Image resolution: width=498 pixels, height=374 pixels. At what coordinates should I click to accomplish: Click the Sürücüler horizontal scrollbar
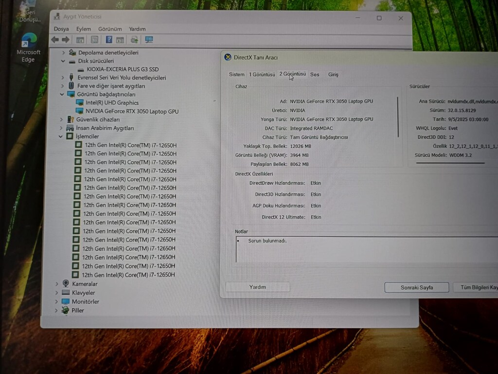point(450,163)
